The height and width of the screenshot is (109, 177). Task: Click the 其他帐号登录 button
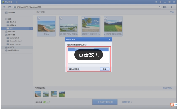[74, 69]
